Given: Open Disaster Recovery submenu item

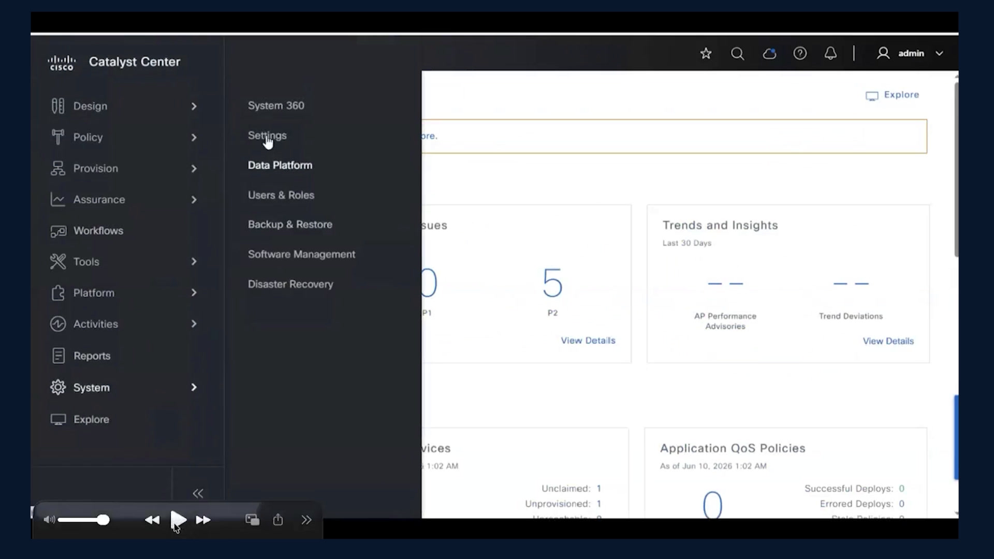Looking at the screenshot, I should [x=290, y=284].
